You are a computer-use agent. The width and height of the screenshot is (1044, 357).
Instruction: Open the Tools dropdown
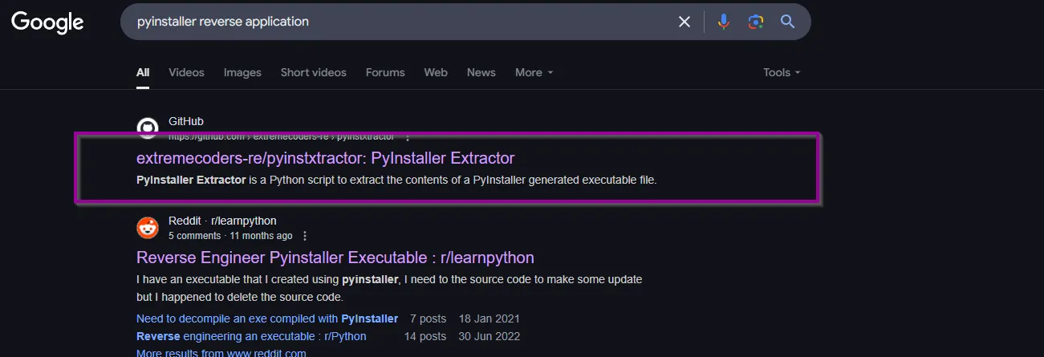[782, 72]
